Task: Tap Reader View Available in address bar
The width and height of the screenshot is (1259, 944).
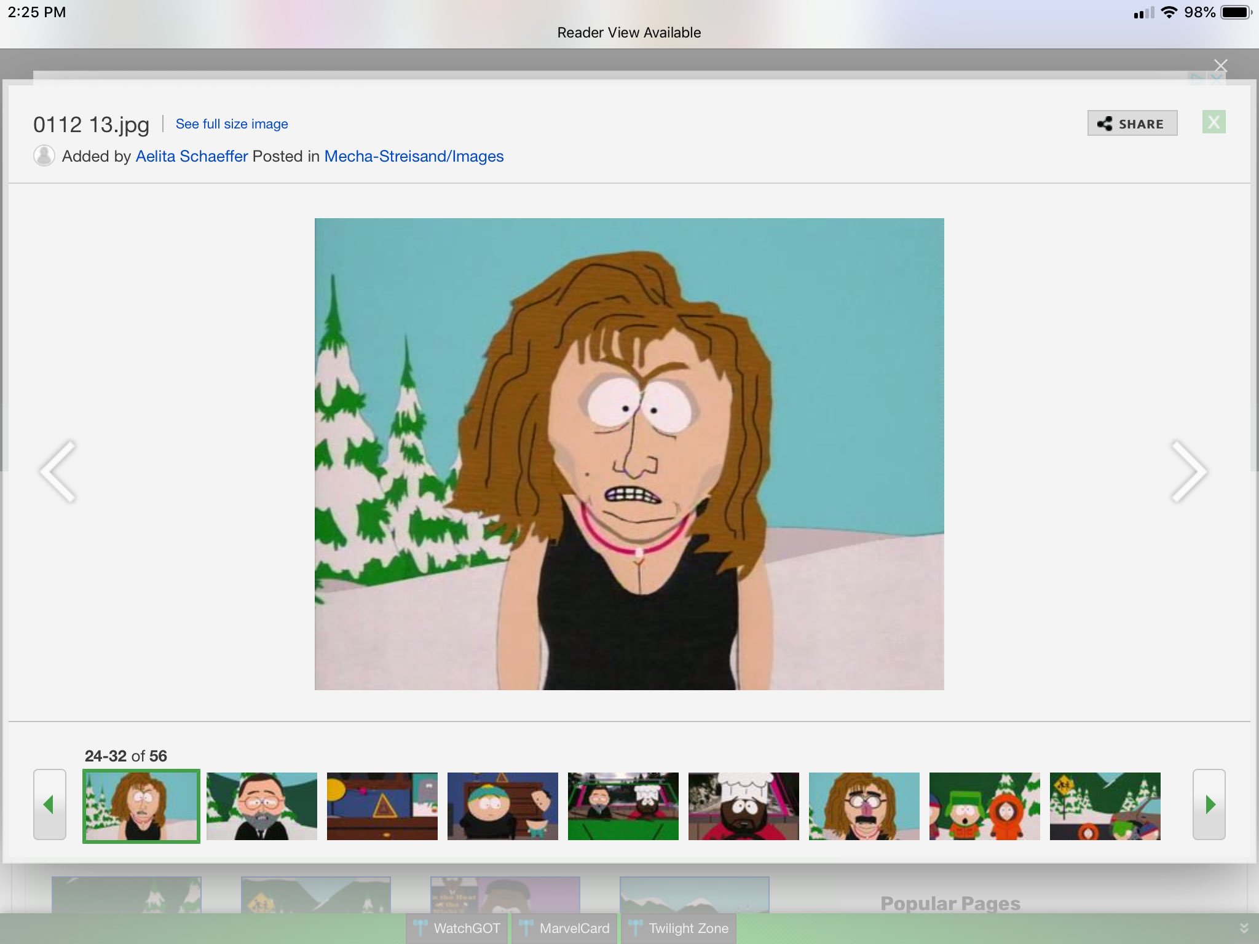Action: point(629,33)
